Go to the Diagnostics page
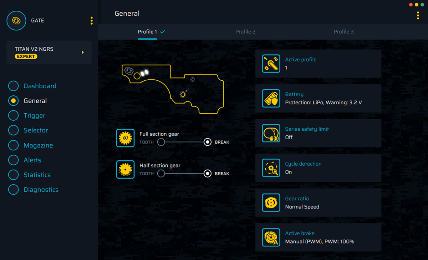This screenshot has height=260, width=428. click(41, 190)
